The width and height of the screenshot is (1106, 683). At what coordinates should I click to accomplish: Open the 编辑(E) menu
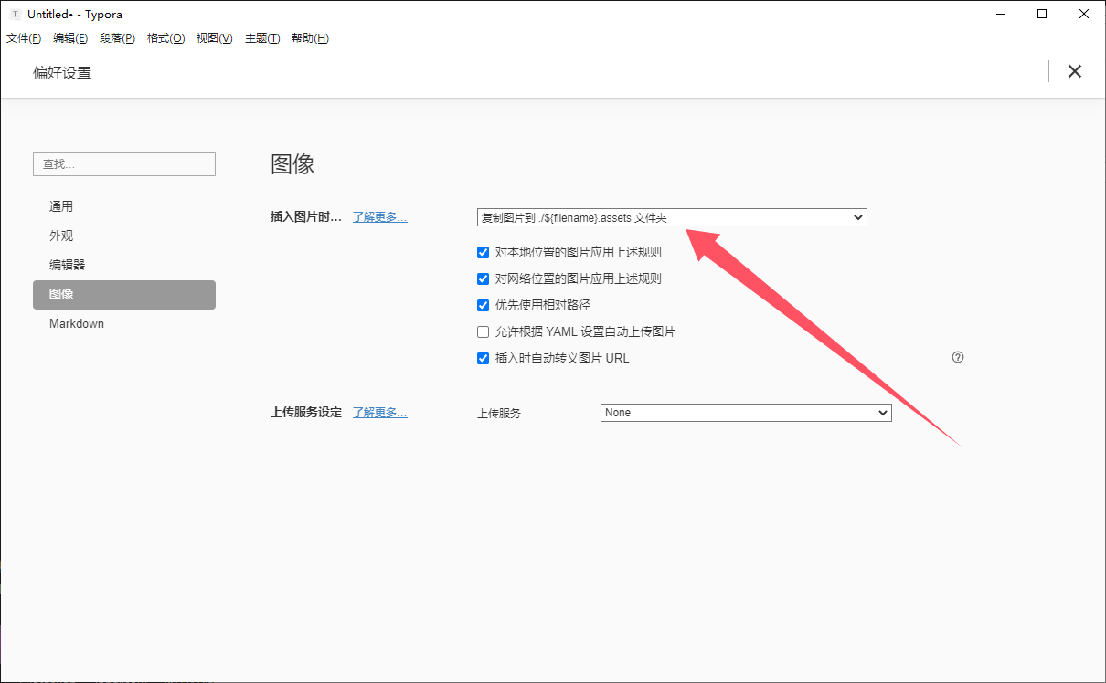(x=70, y=38)
